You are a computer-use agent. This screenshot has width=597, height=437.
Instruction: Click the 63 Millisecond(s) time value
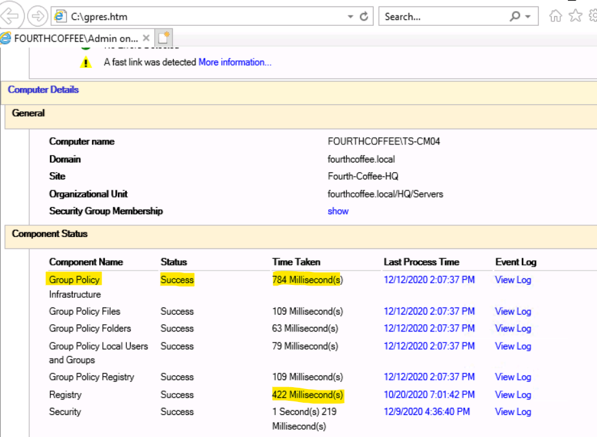(x=305, y=328)
